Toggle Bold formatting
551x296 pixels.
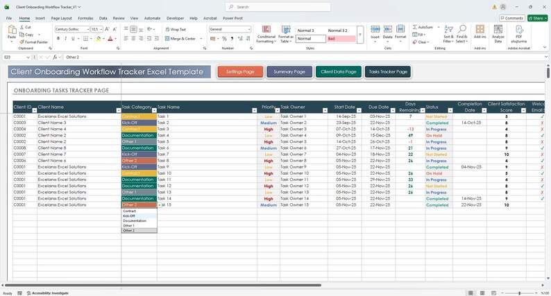click(x=58, y=39)
